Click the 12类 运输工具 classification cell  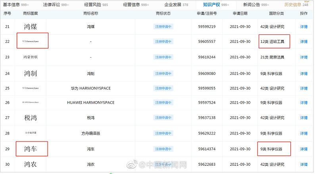[x=272, y=42]
